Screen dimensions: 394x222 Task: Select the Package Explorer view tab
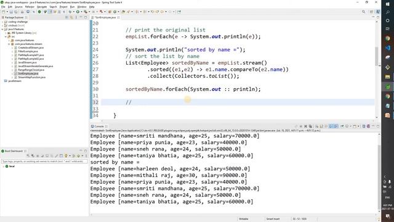pyautogui.click(x=14, y=17)
